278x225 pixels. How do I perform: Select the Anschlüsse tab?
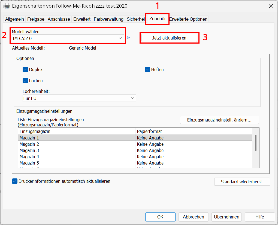pyautogui.click(x=59, y=19)
